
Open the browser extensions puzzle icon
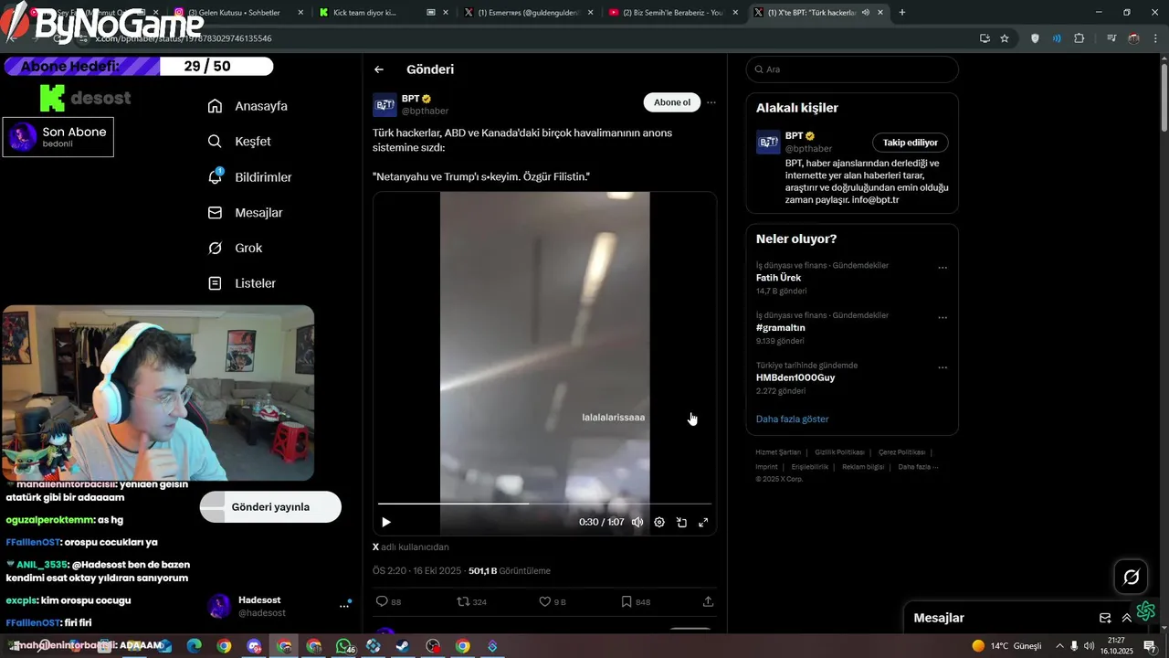click(1079, 38)
